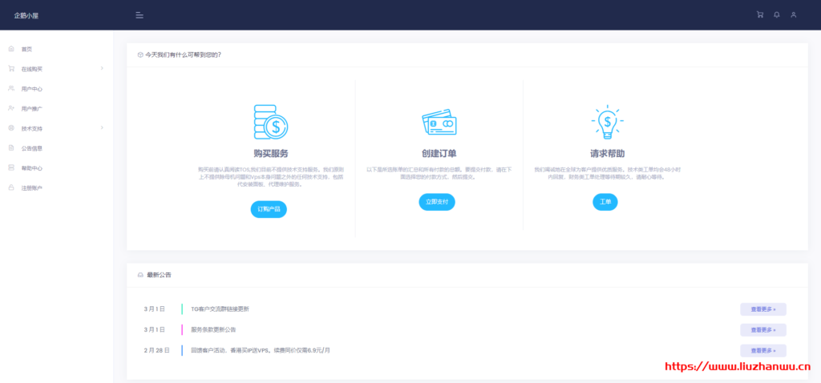
Task: Click the lightbulb 请求帮助 icon
Action: (607, 122)
